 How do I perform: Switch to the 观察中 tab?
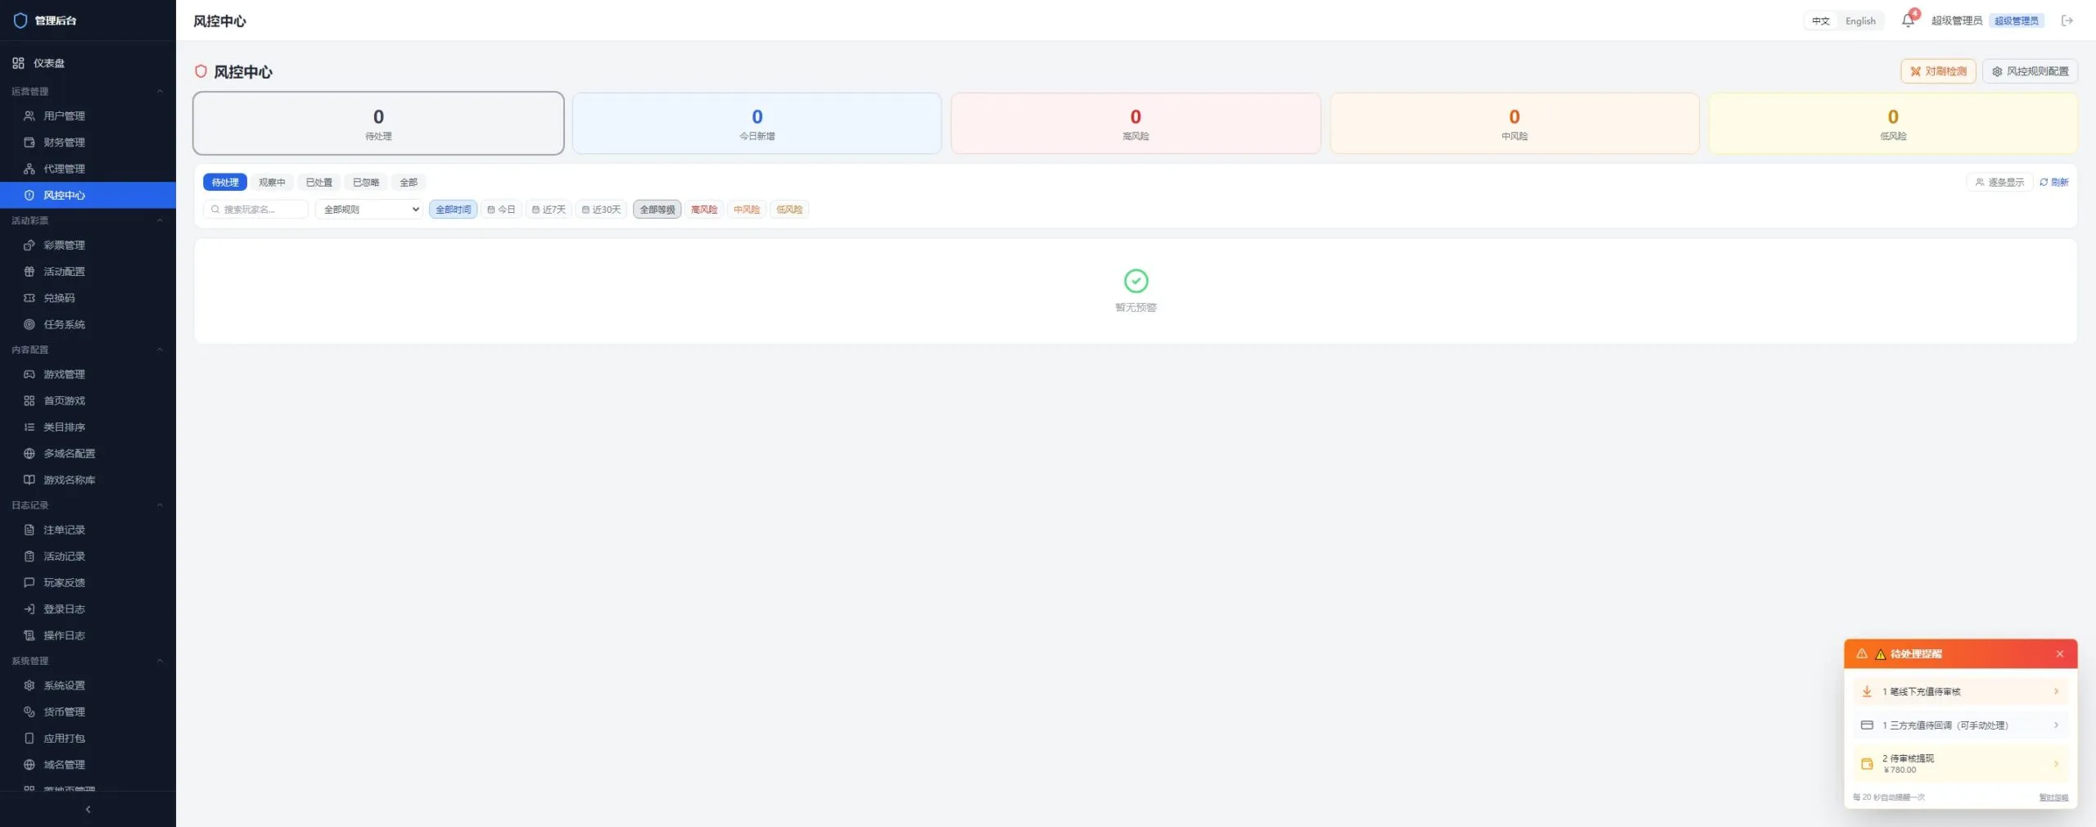coord(272,182)
